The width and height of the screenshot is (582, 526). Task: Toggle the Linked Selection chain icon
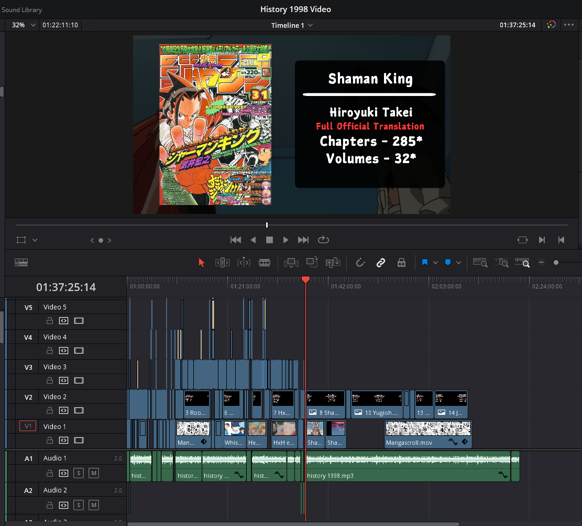[381, 263]
